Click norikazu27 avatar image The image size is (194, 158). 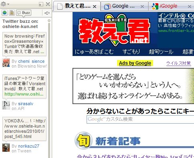click(6, 148)
